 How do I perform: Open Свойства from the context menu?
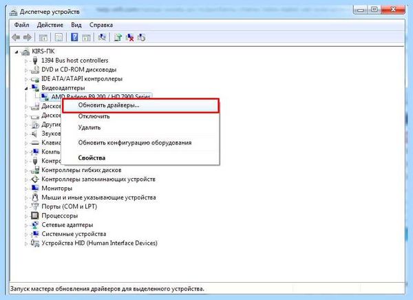140,158
